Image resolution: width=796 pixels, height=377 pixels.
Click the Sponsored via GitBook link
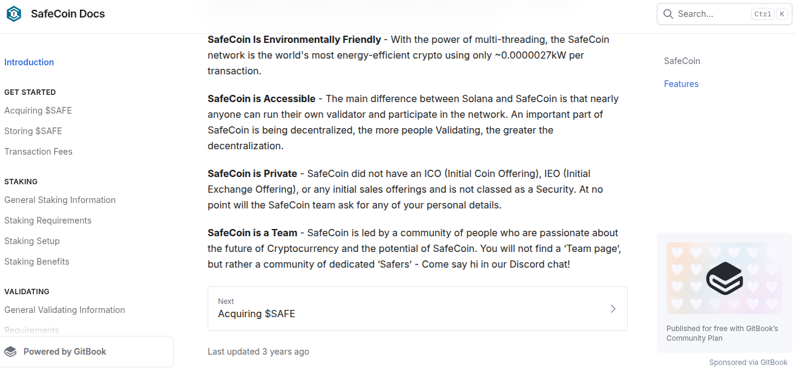point(749,362)
